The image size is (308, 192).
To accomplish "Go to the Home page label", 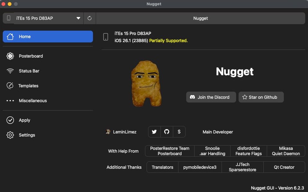I will (25, 37).
